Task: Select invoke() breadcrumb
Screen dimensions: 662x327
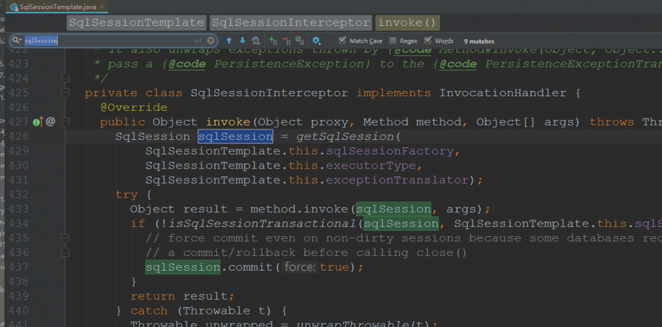Action: point(408,23)
